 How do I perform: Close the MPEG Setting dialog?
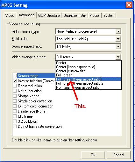click(129, 5)
